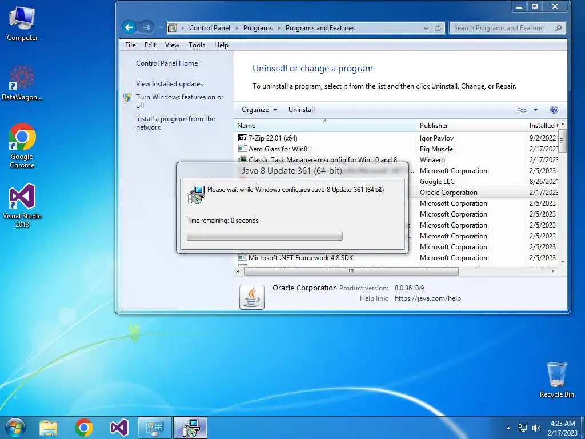Expand the arrow before Control Panel breadcrumb
Viewport: 585px width, 439px height.
[x=182, y=28]
